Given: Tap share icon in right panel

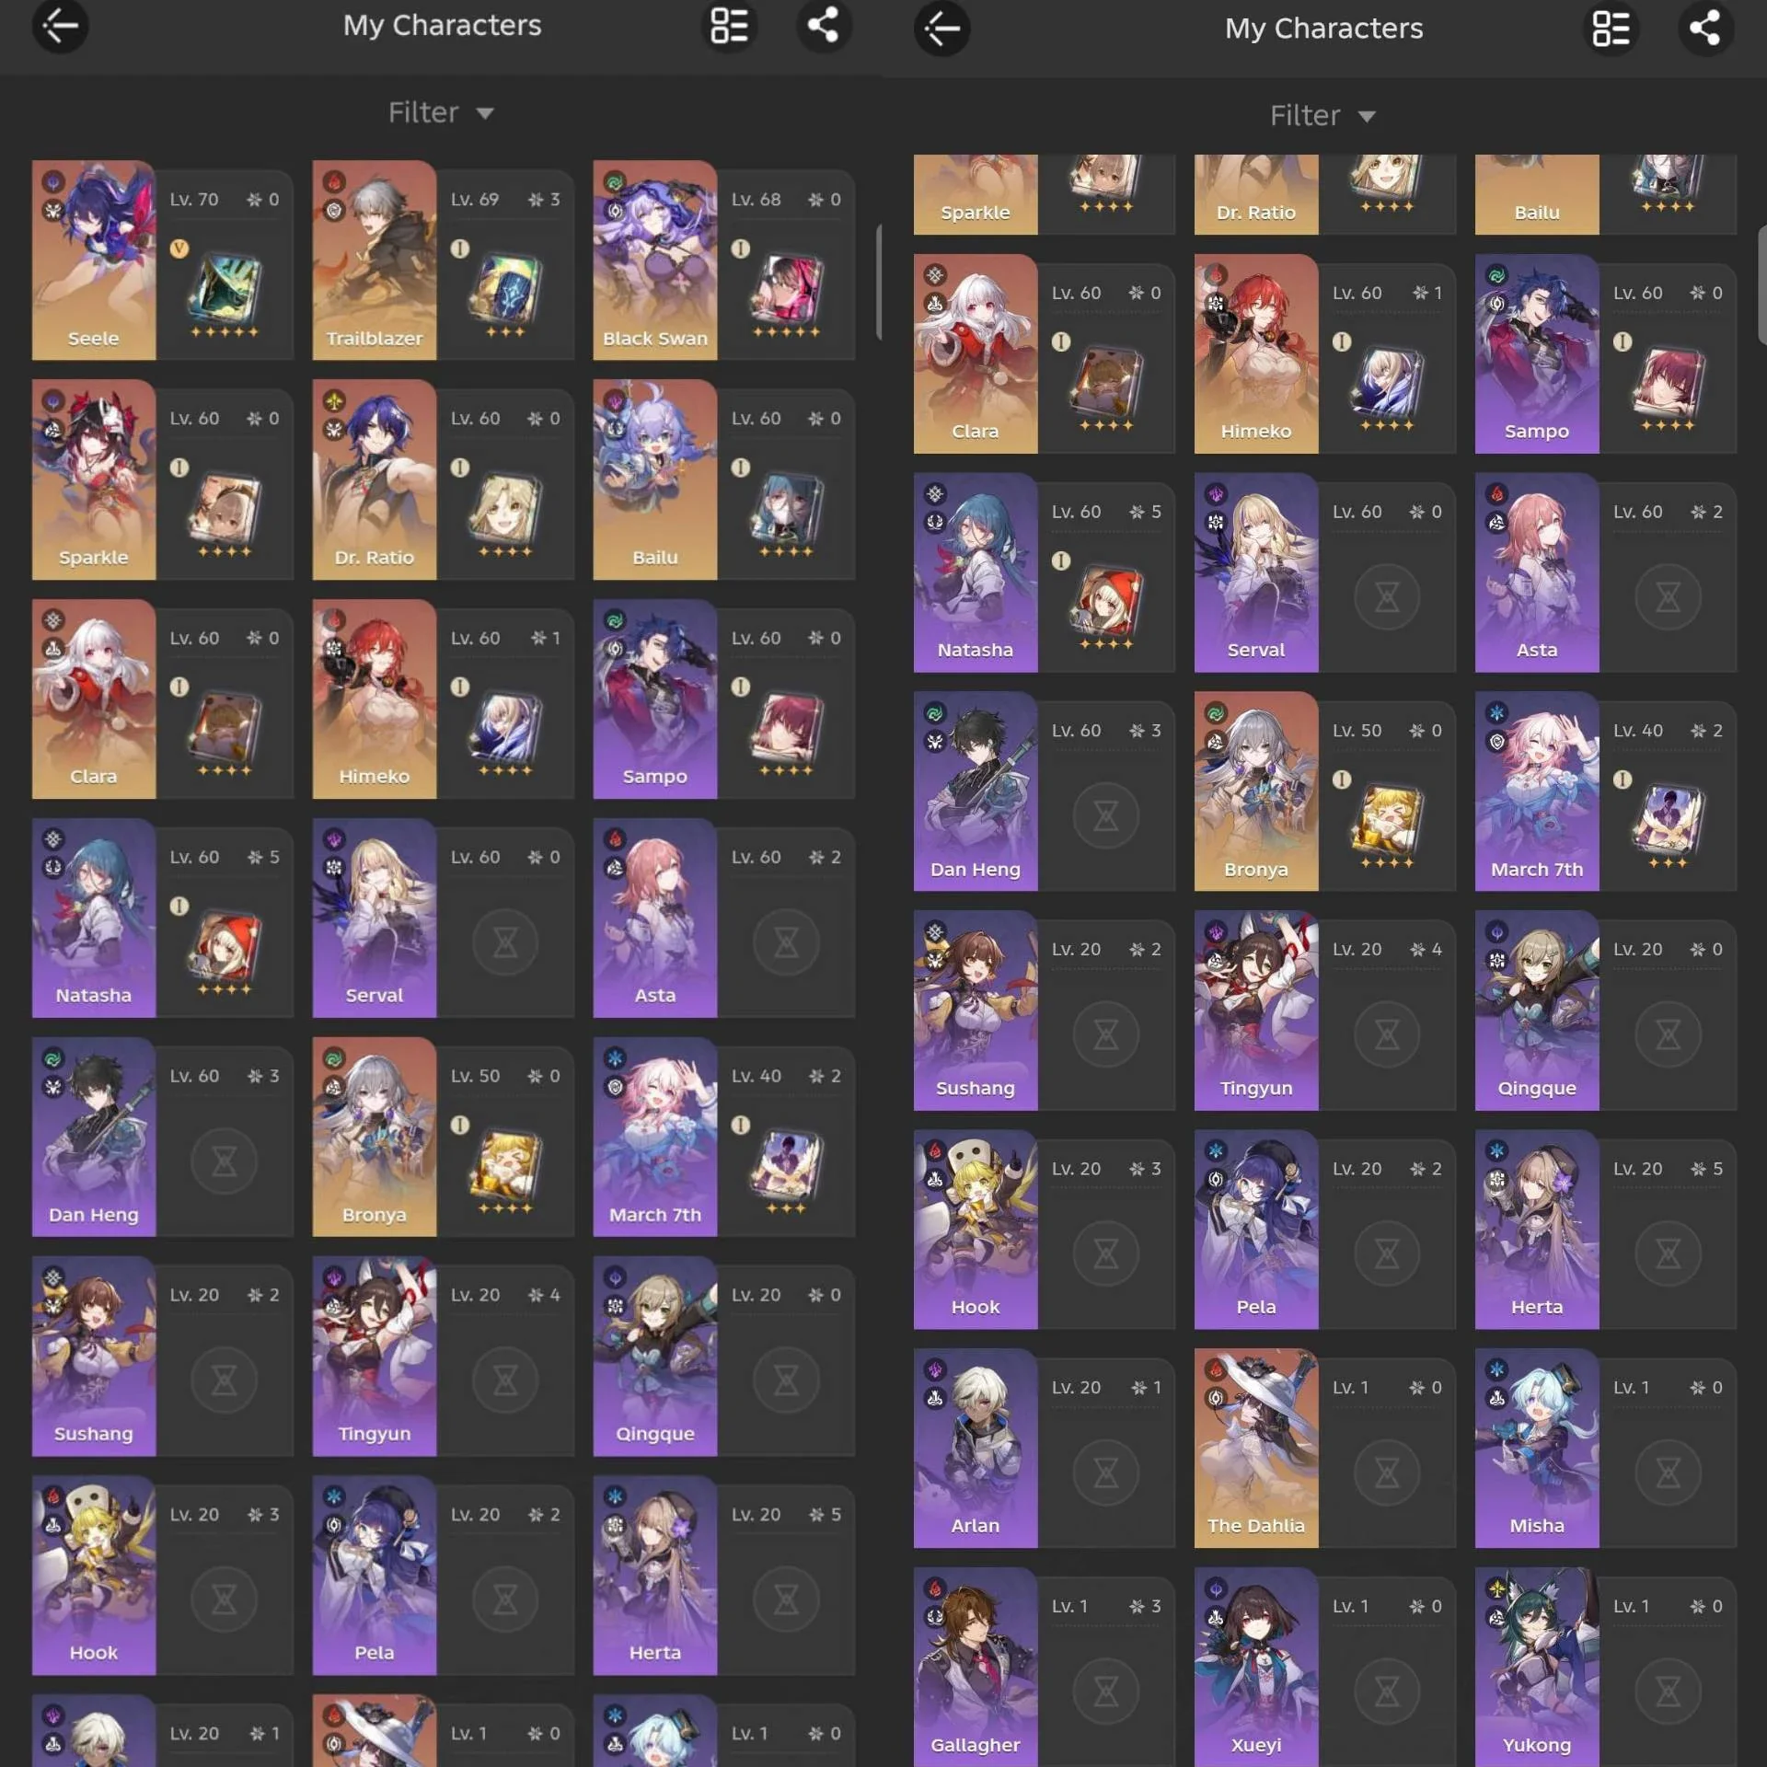Looking at the screenshot, I should tap(1705, 29).
